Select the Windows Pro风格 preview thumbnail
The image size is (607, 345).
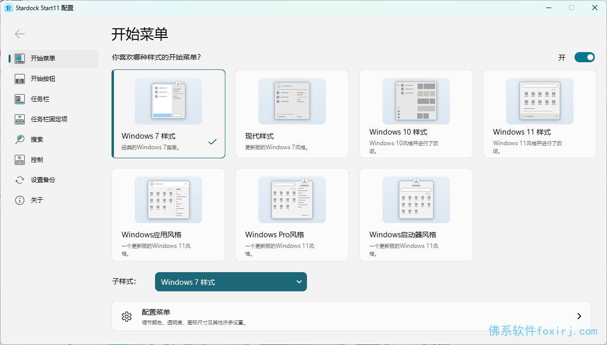click(x=292, y=200)
